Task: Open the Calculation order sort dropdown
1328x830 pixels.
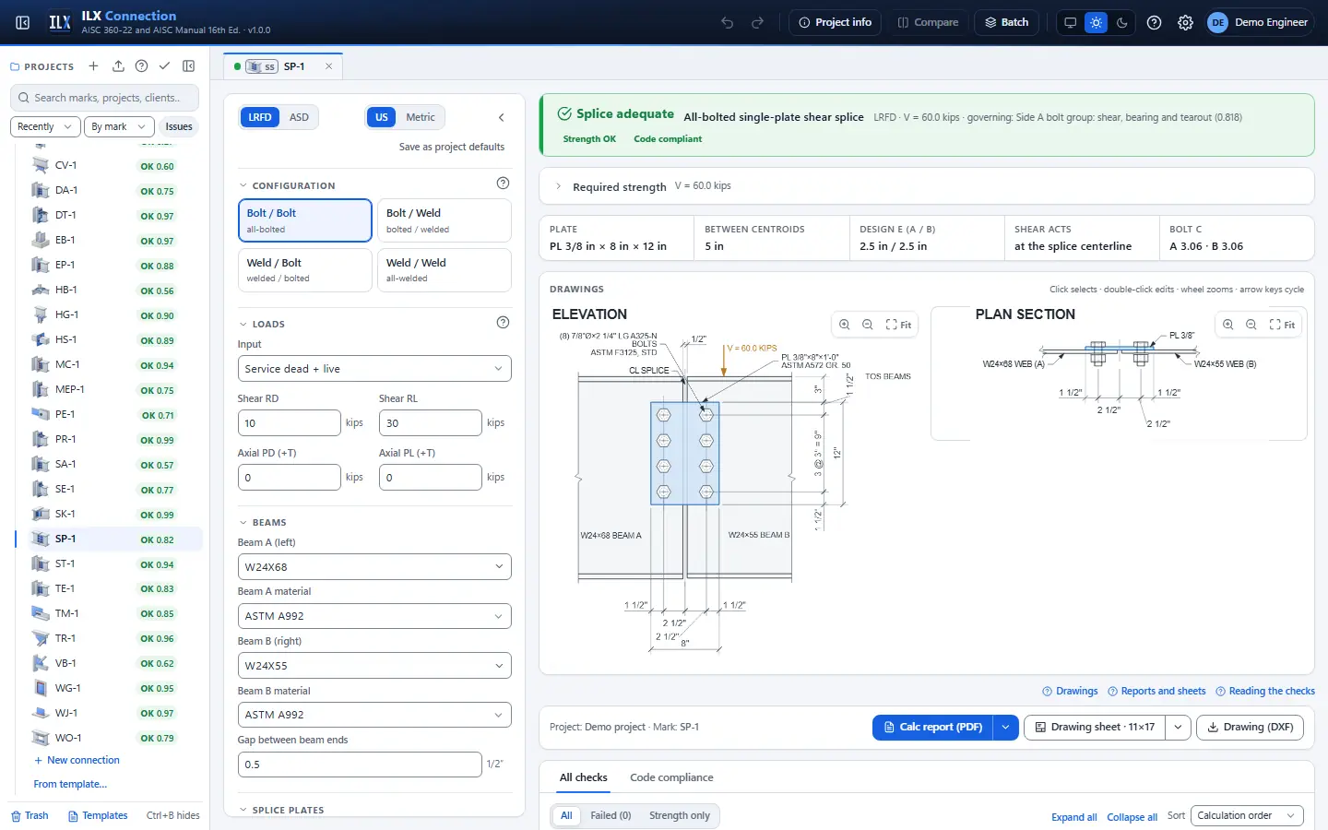Action: (1247, 815)
